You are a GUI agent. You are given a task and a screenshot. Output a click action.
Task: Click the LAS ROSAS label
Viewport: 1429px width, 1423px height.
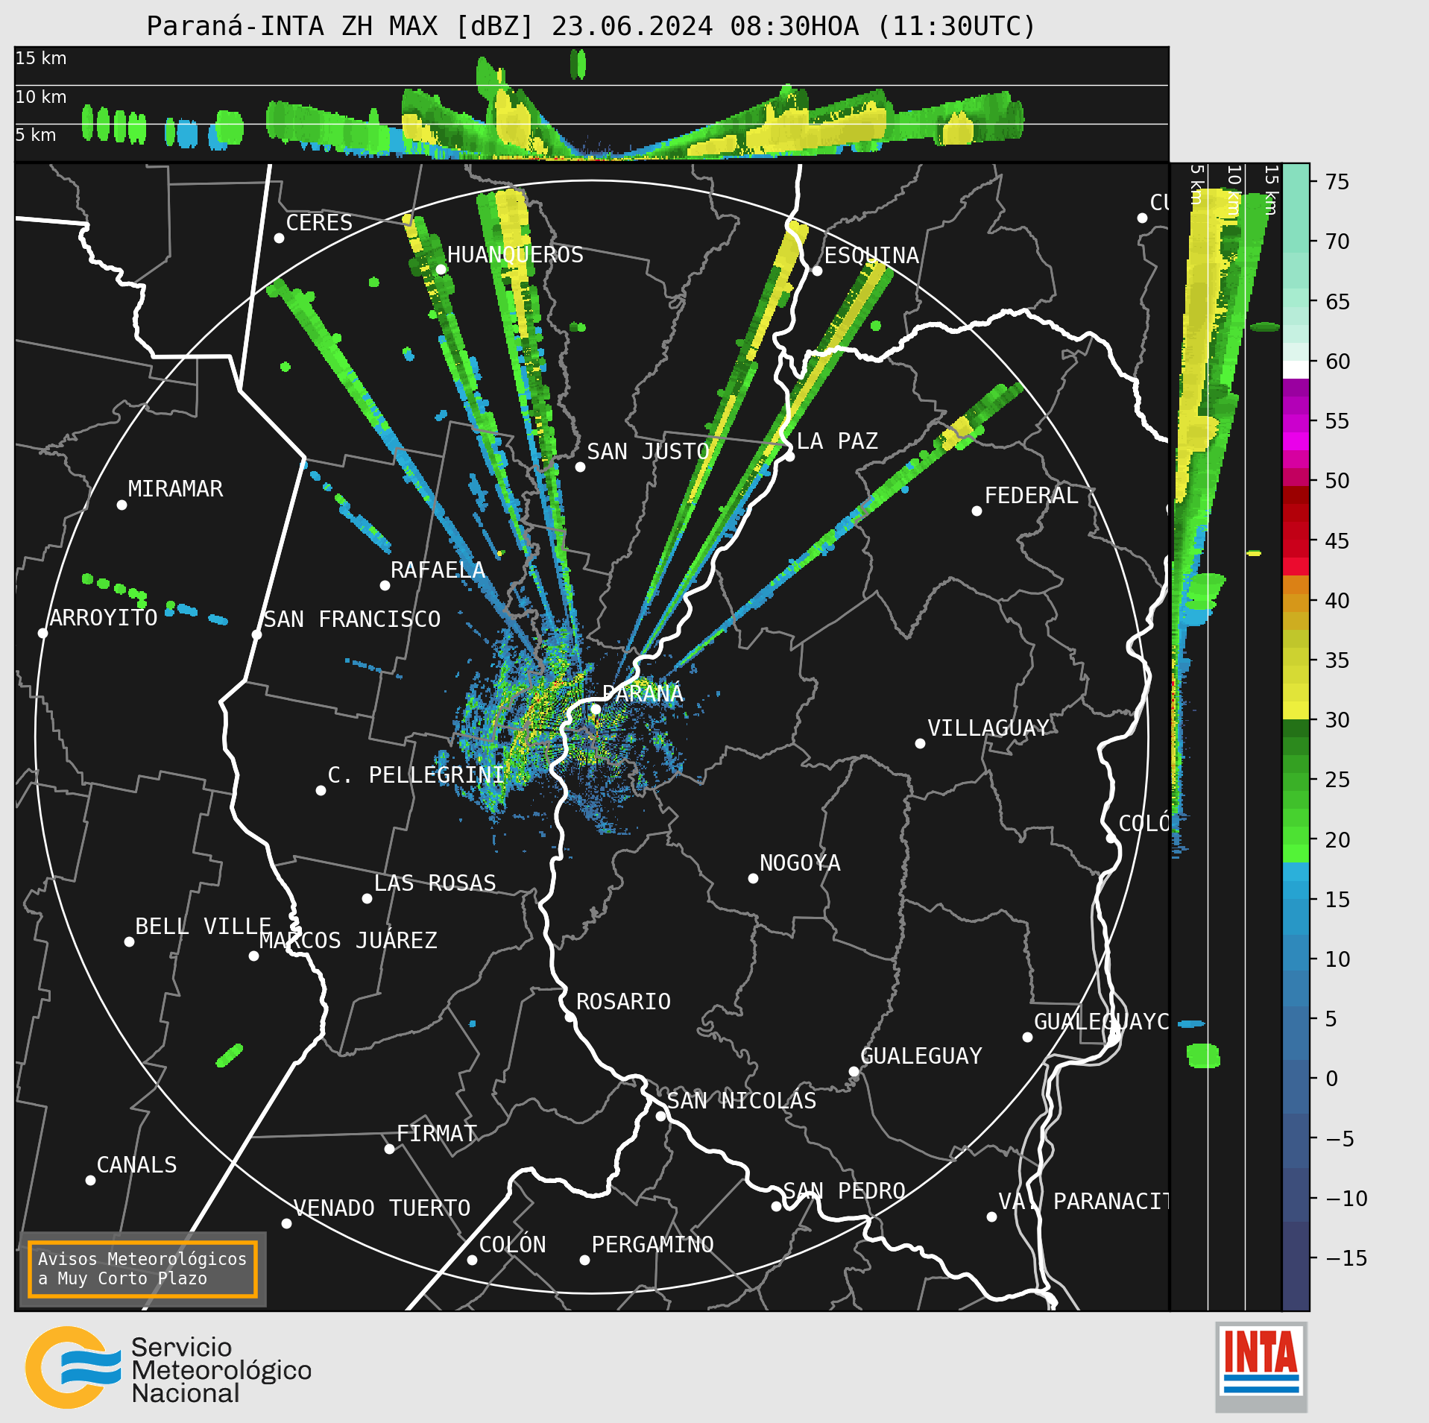(435, 883)
